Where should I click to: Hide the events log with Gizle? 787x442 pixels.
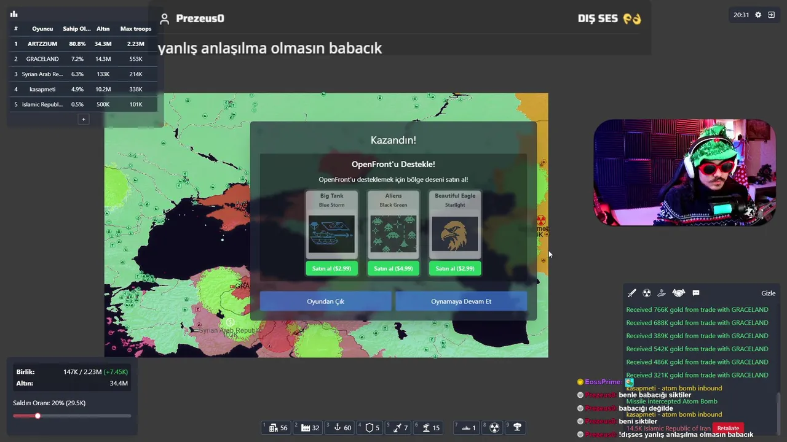coord(768,293)
